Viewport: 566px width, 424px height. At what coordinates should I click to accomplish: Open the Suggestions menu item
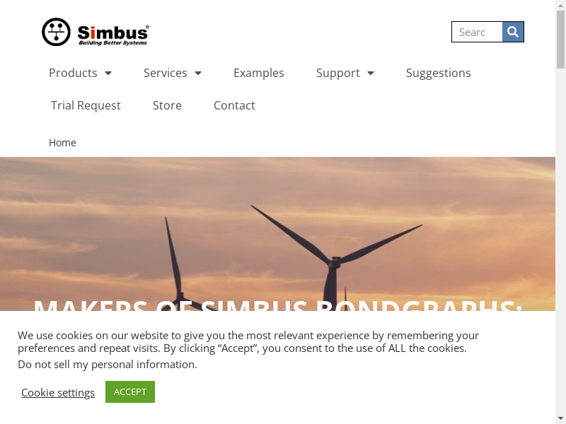(x=438, y=73)
